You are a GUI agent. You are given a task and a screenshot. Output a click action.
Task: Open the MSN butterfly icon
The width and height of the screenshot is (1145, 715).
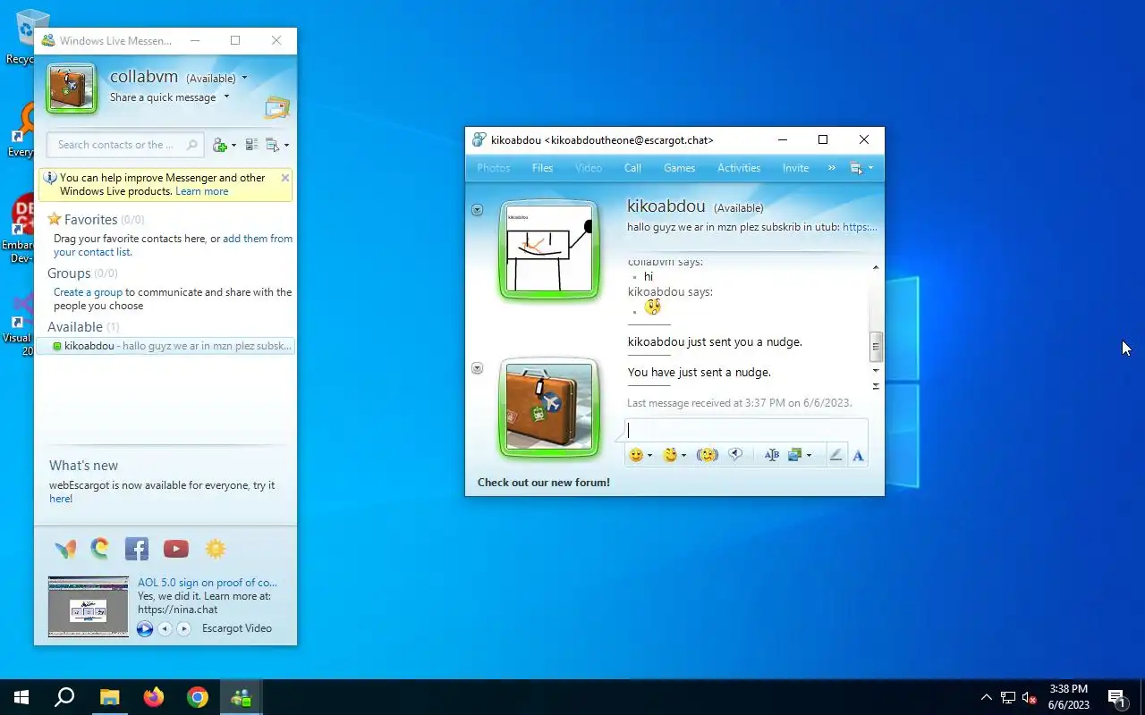[65, 549]
